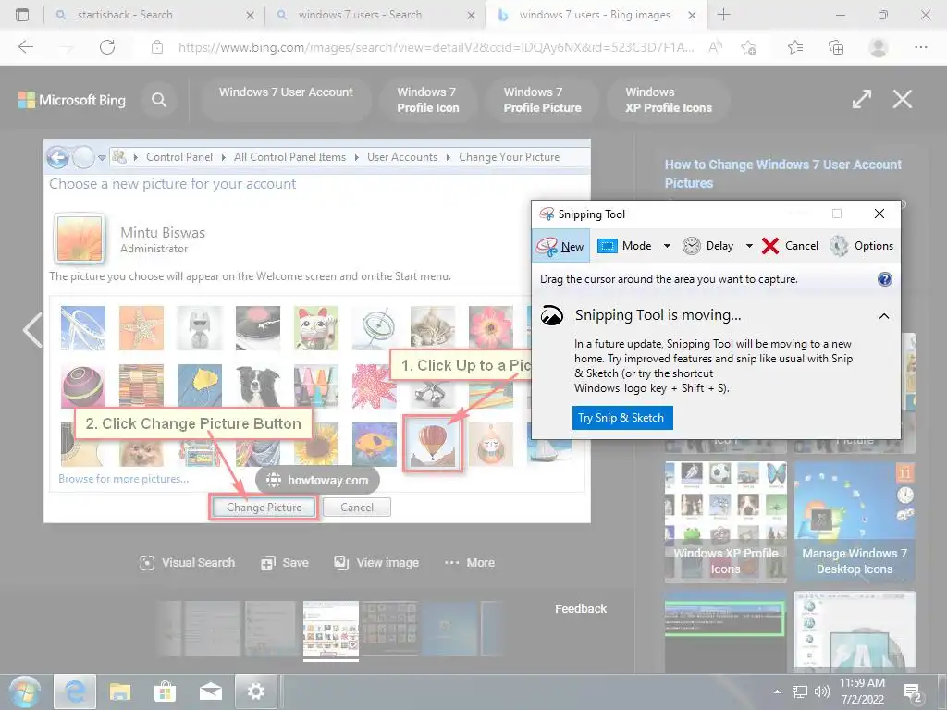
Task: Open Windows XP Profile Icons related thumbnail
Action: pos(725,522)
